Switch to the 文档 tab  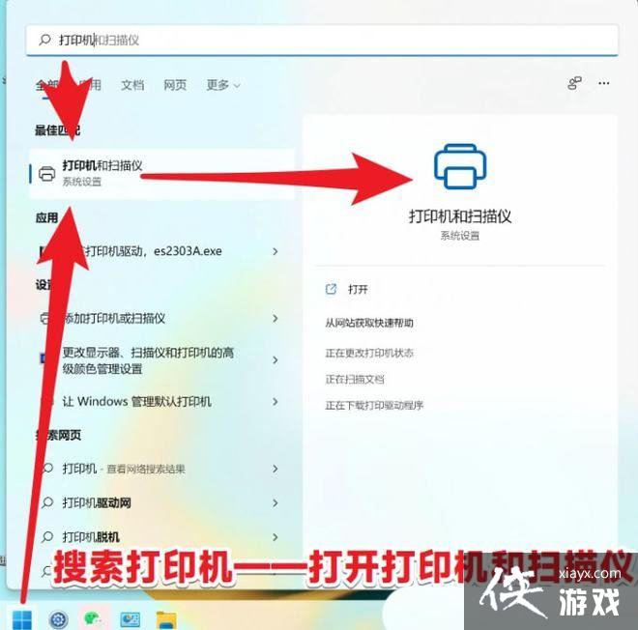(132, 85)
